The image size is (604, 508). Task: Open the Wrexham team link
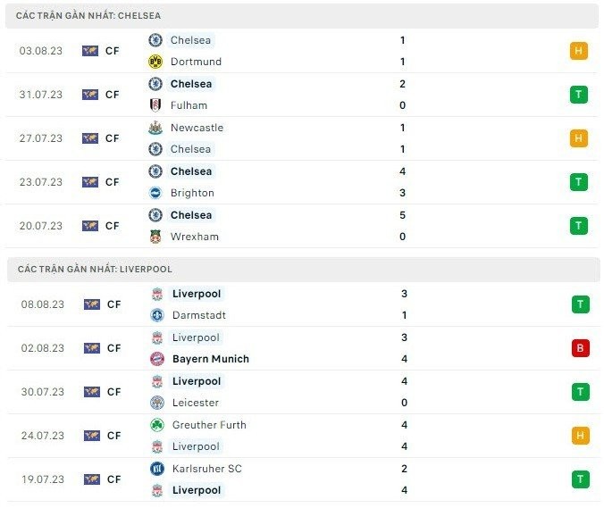click(194, 237)
